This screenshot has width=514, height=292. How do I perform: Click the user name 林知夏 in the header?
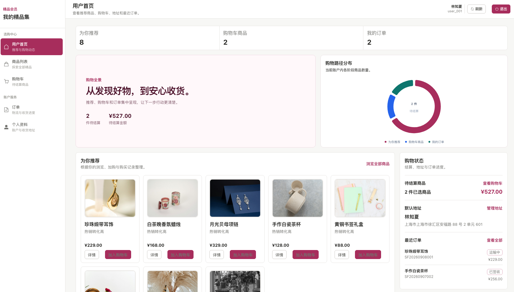click(457, 6)
